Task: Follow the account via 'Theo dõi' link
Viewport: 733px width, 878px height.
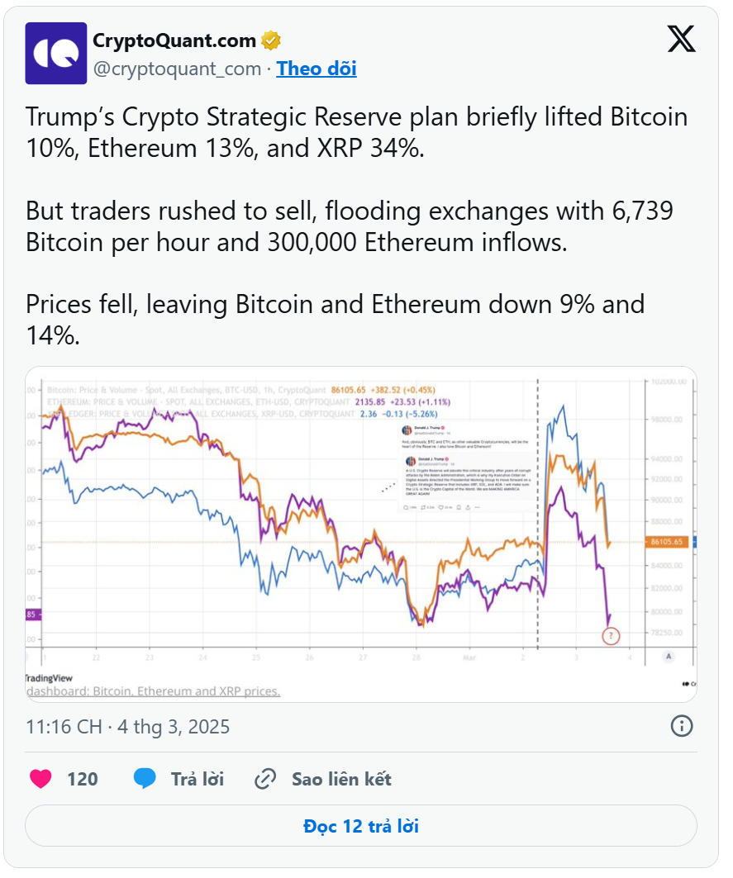Action: pyautogui.click(x=316, y=69)
